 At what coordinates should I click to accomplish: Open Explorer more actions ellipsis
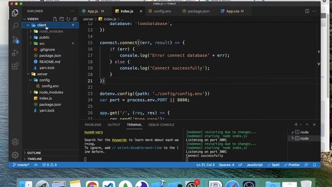[73, 11]
